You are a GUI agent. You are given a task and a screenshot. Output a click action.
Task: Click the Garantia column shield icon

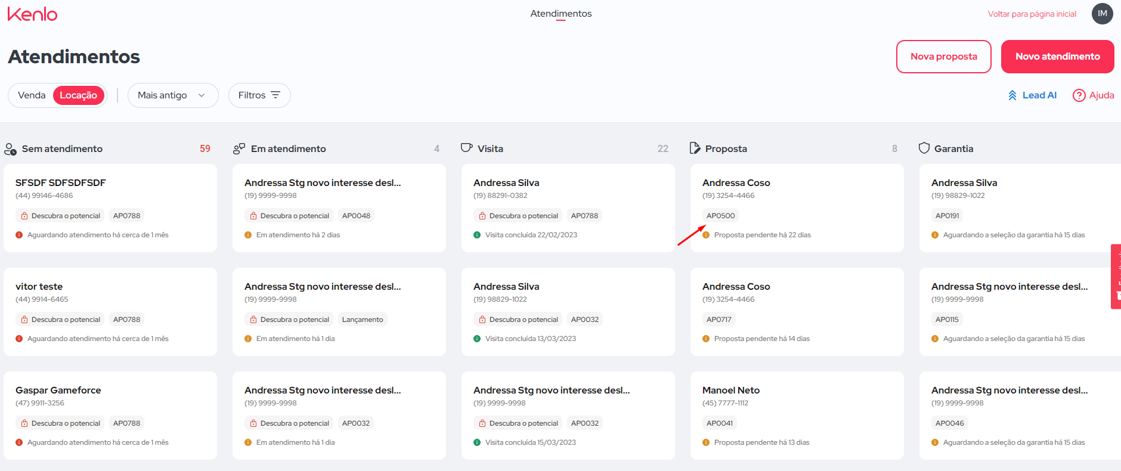924,148
